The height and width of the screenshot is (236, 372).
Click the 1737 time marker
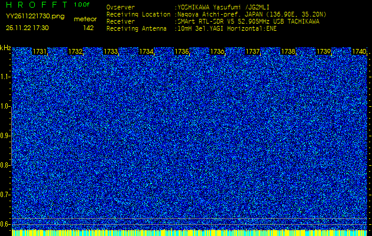[x=253, y=51]
